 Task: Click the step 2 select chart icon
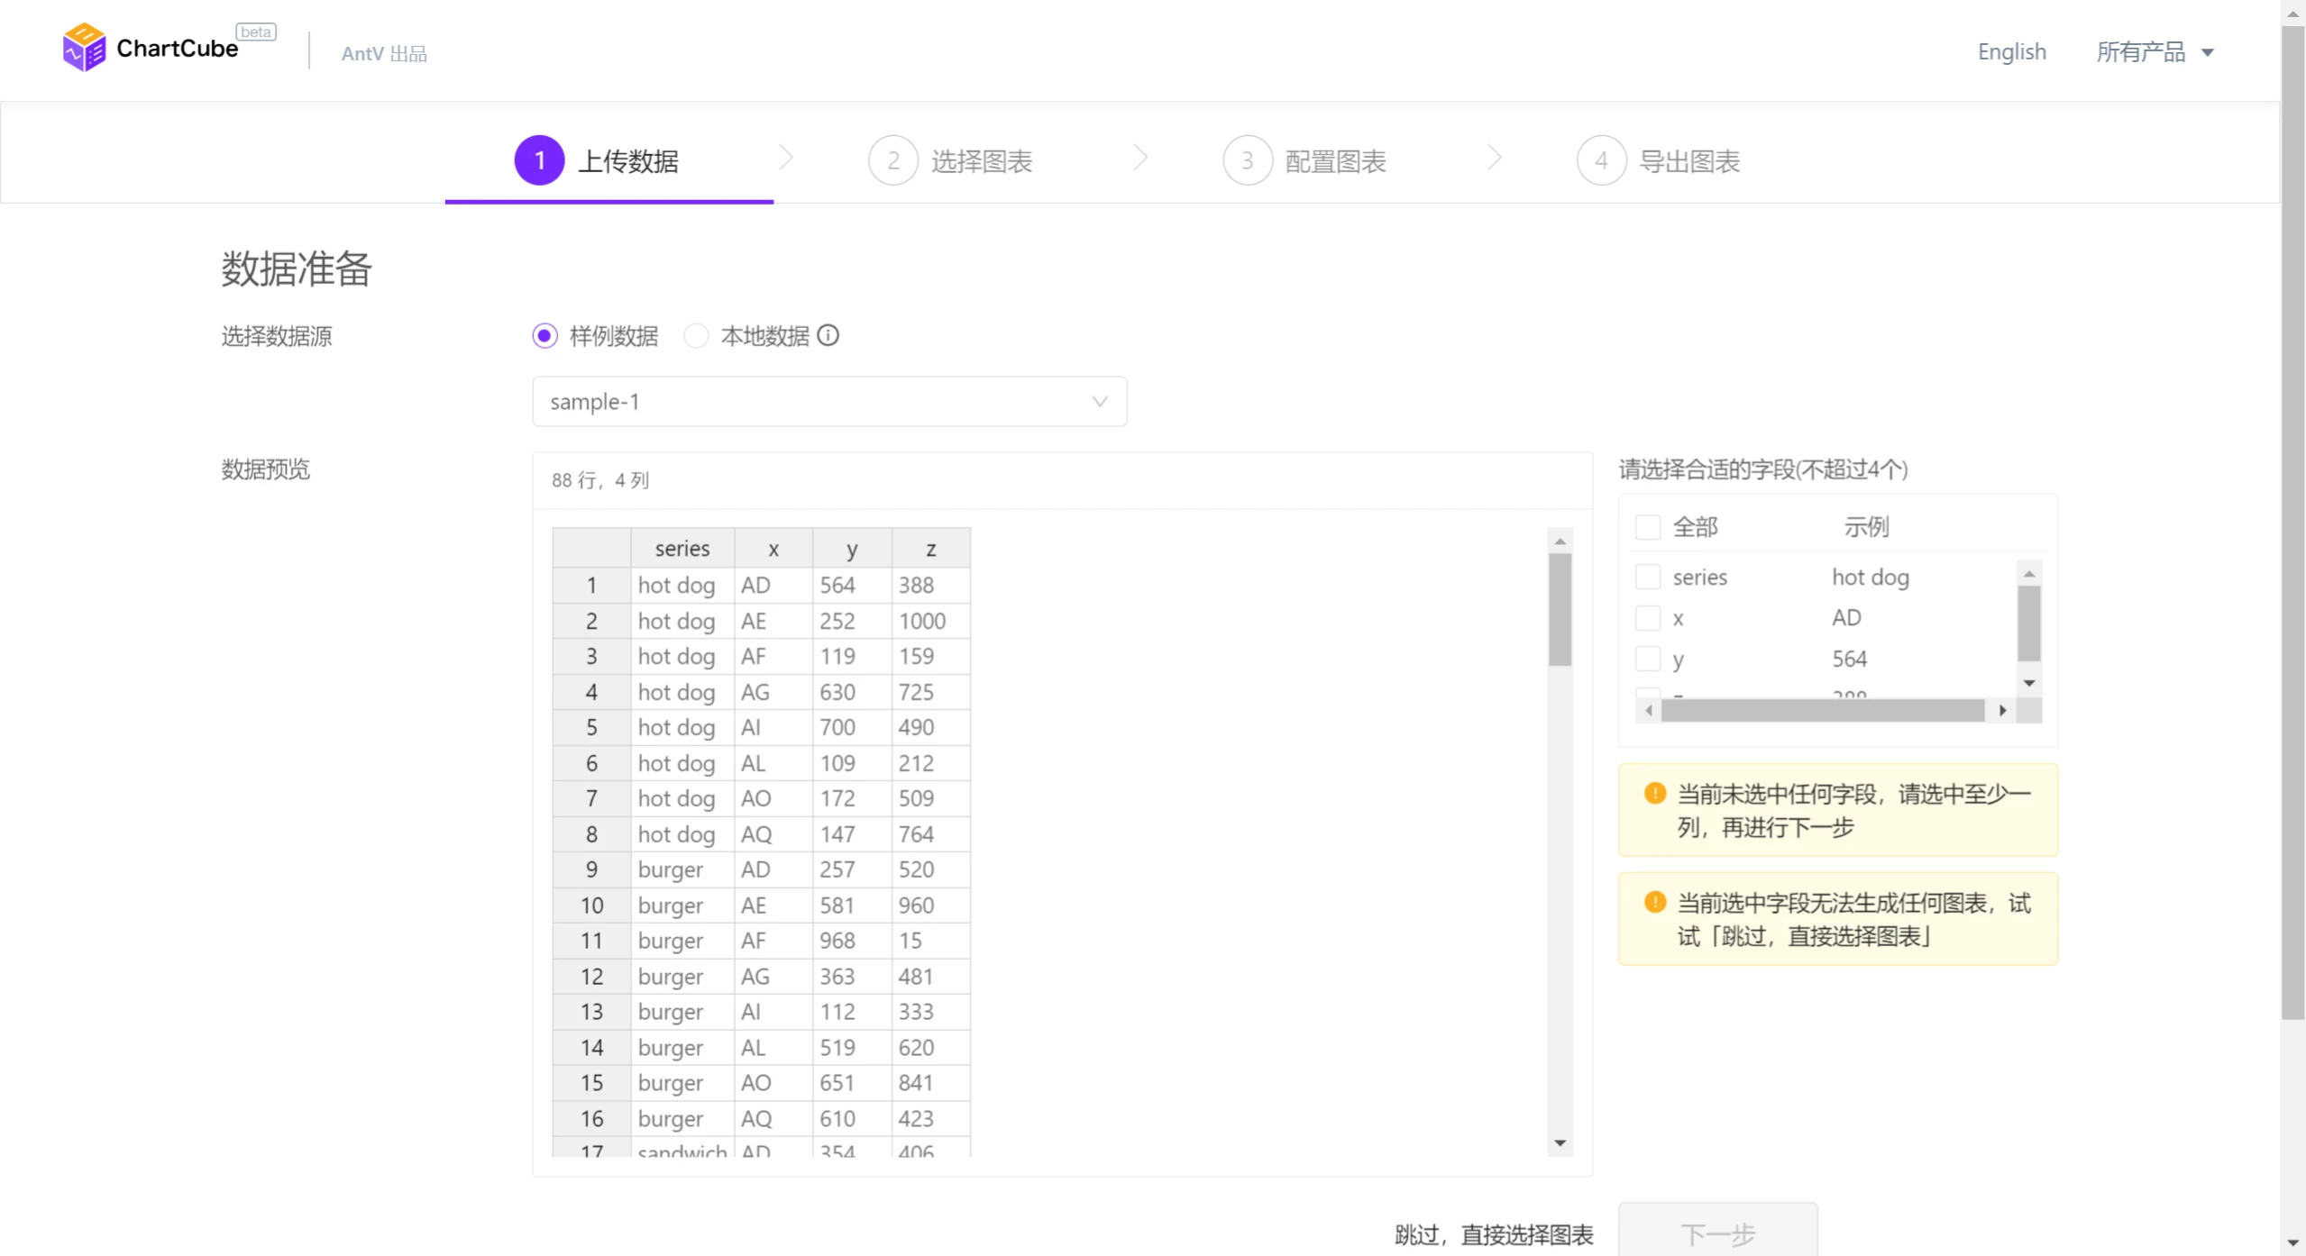[893, 161]
